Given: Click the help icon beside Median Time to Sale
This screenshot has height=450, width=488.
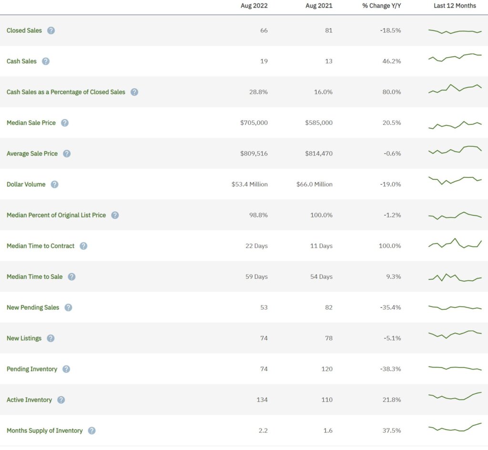Looking at the screenshot, I should coord(71,276).
